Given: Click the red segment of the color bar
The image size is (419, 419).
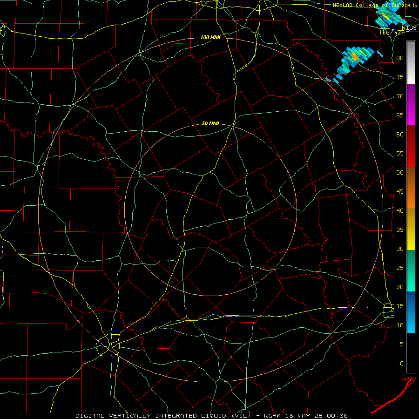Looking at the screenshot, I should pos(411,146).
